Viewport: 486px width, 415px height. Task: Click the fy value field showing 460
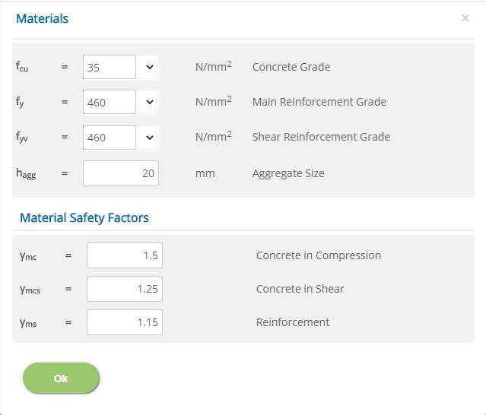[110, 102]
